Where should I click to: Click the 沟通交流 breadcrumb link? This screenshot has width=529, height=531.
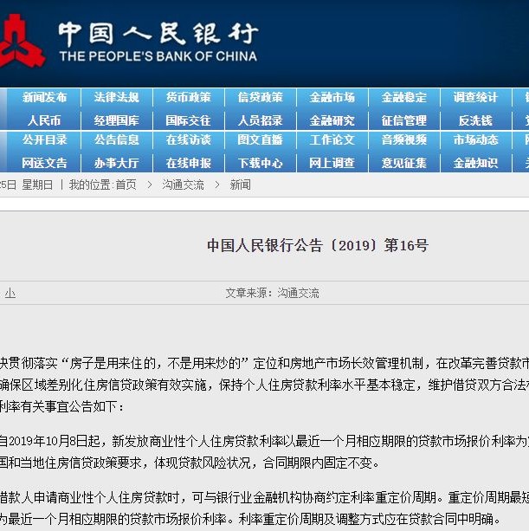coord(183,185)
